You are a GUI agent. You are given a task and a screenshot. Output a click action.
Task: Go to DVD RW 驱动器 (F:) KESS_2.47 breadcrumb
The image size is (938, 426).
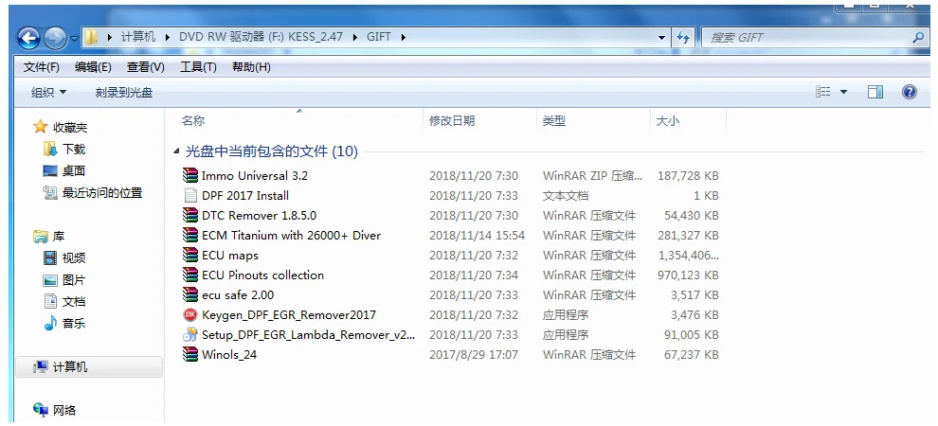click(261, 37)
